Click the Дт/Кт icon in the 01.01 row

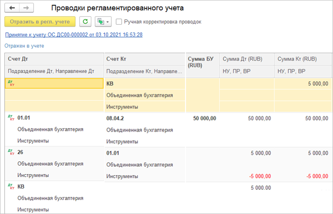tap(10, 117)
